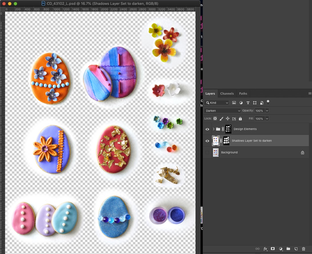This screenshot has height=254, width=312.
Task: Select the Shadows Layer Set to darken layer
Action: (251, 141)
